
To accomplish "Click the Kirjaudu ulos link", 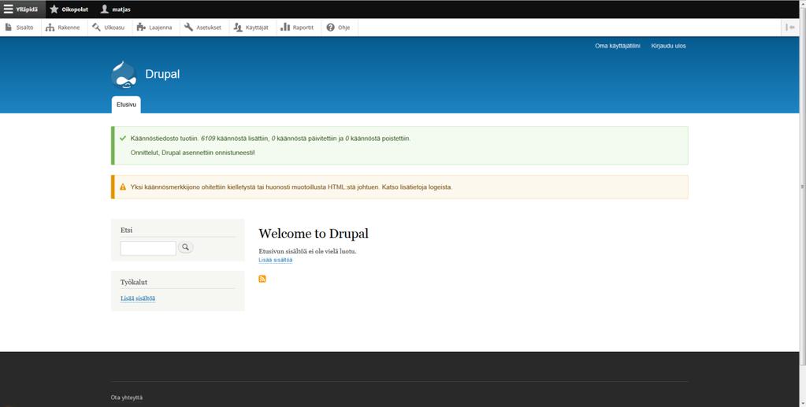I will [x=668, y=46].
